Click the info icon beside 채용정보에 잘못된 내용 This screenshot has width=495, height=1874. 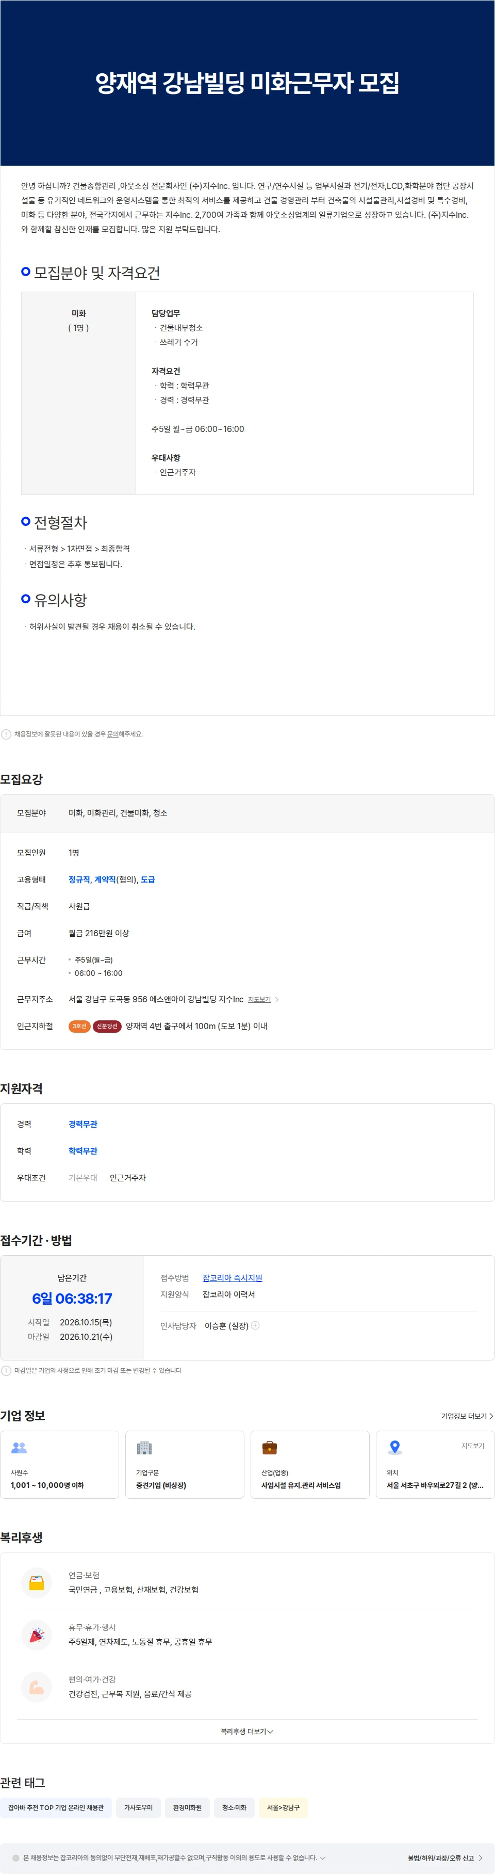pos(7,734)
